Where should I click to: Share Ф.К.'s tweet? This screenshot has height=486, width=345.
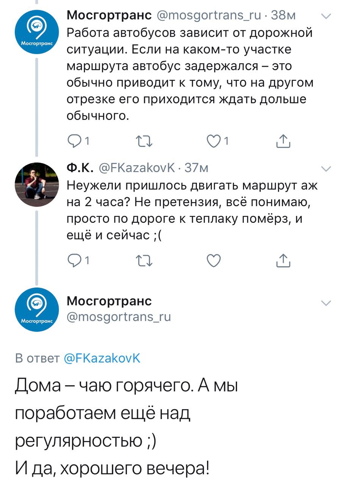pos(284,260)
